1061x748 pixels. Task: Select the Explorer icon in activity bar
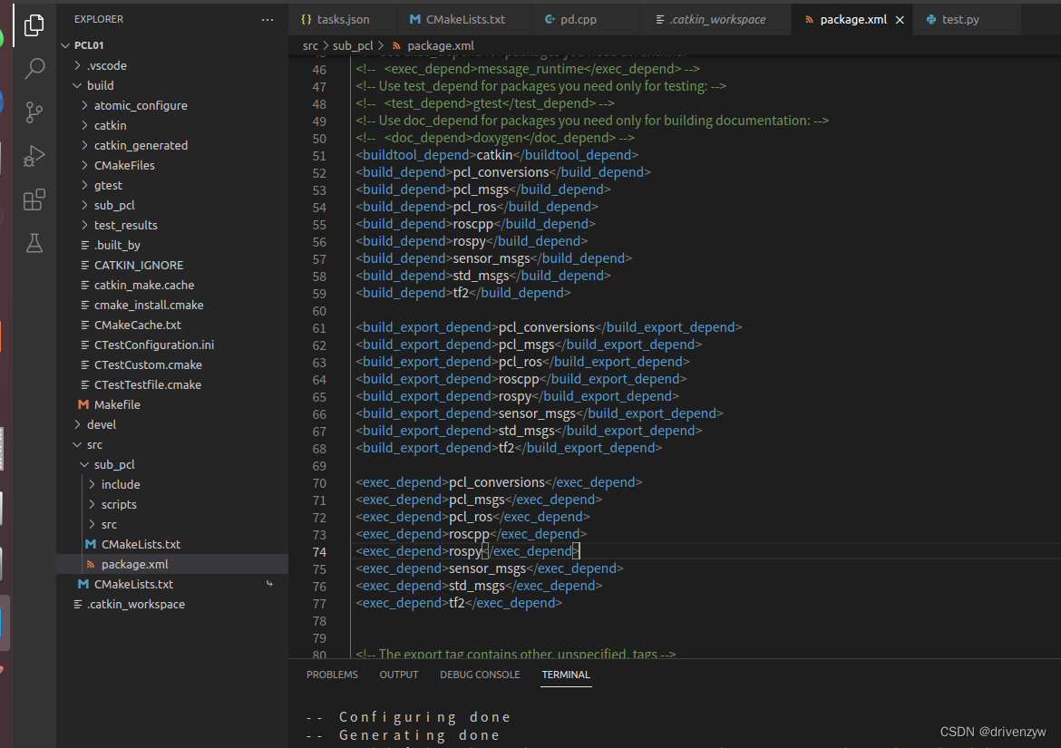click(34, 25)
